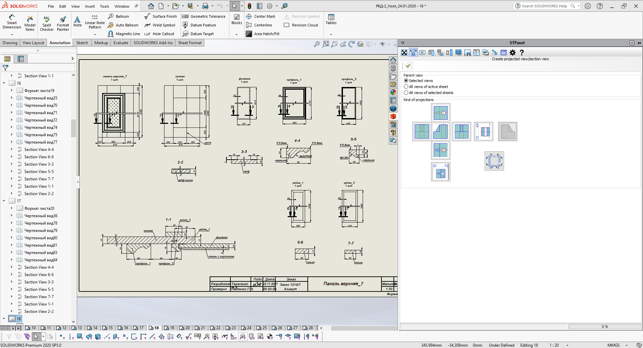
Task: Activate the Format Painter
Action: click(63, 23)
